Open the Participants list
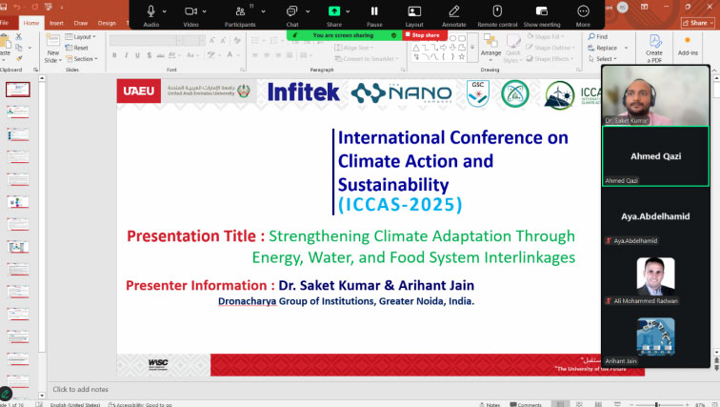720x407 pixels. coord(239,11)
